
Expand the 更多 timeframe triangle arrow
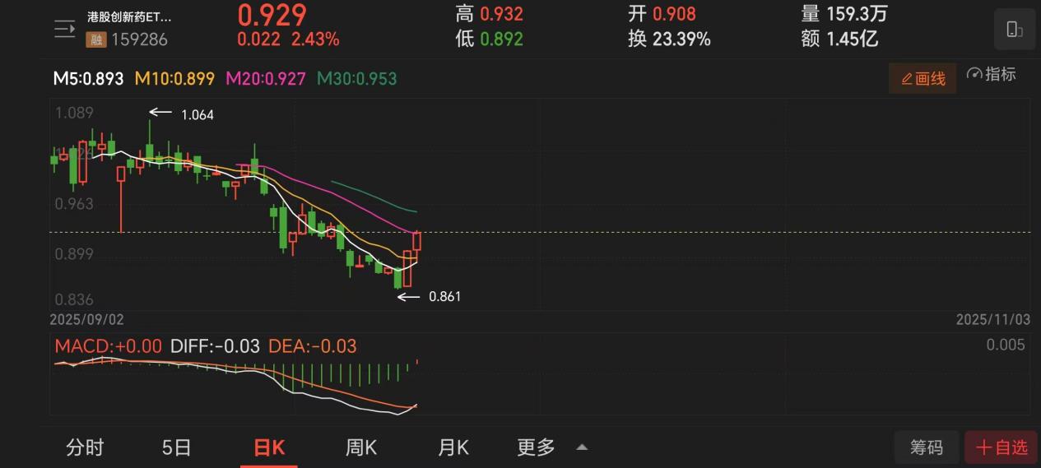(x=582, y=447)
